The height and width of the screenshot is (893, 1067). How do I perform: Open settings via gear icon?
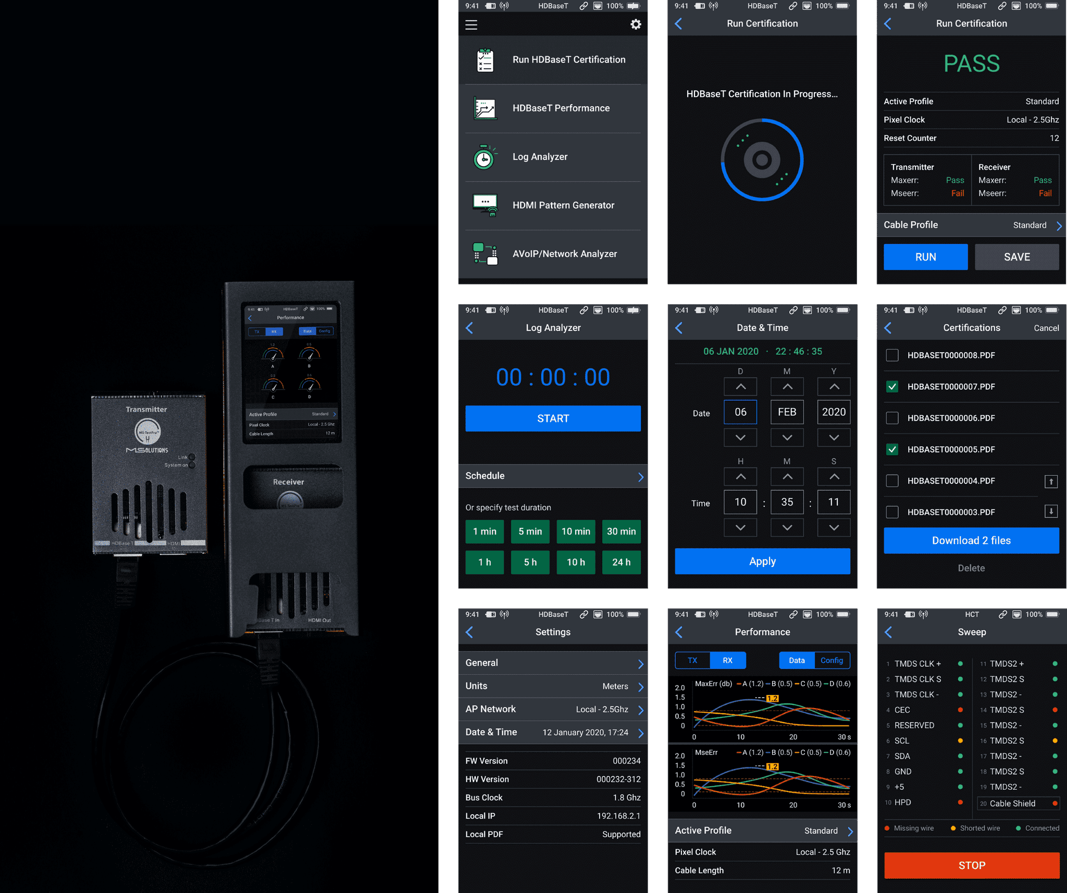point(636,24)
